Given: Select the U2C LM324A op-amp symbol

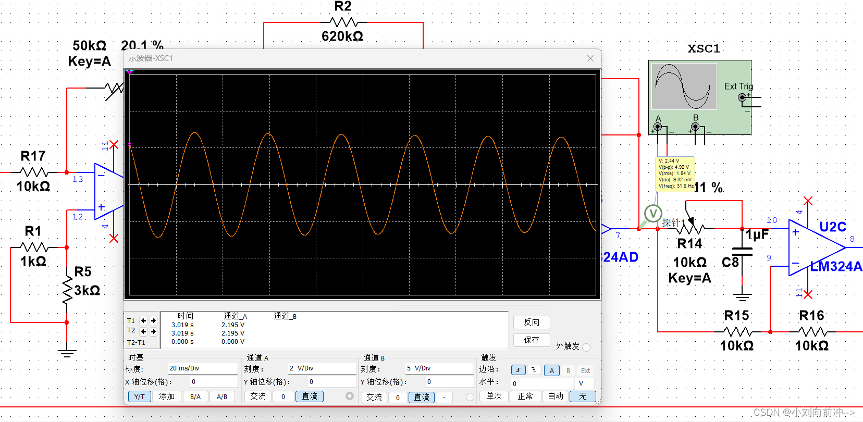Looking at the screenshot, I should pos(817,246).
